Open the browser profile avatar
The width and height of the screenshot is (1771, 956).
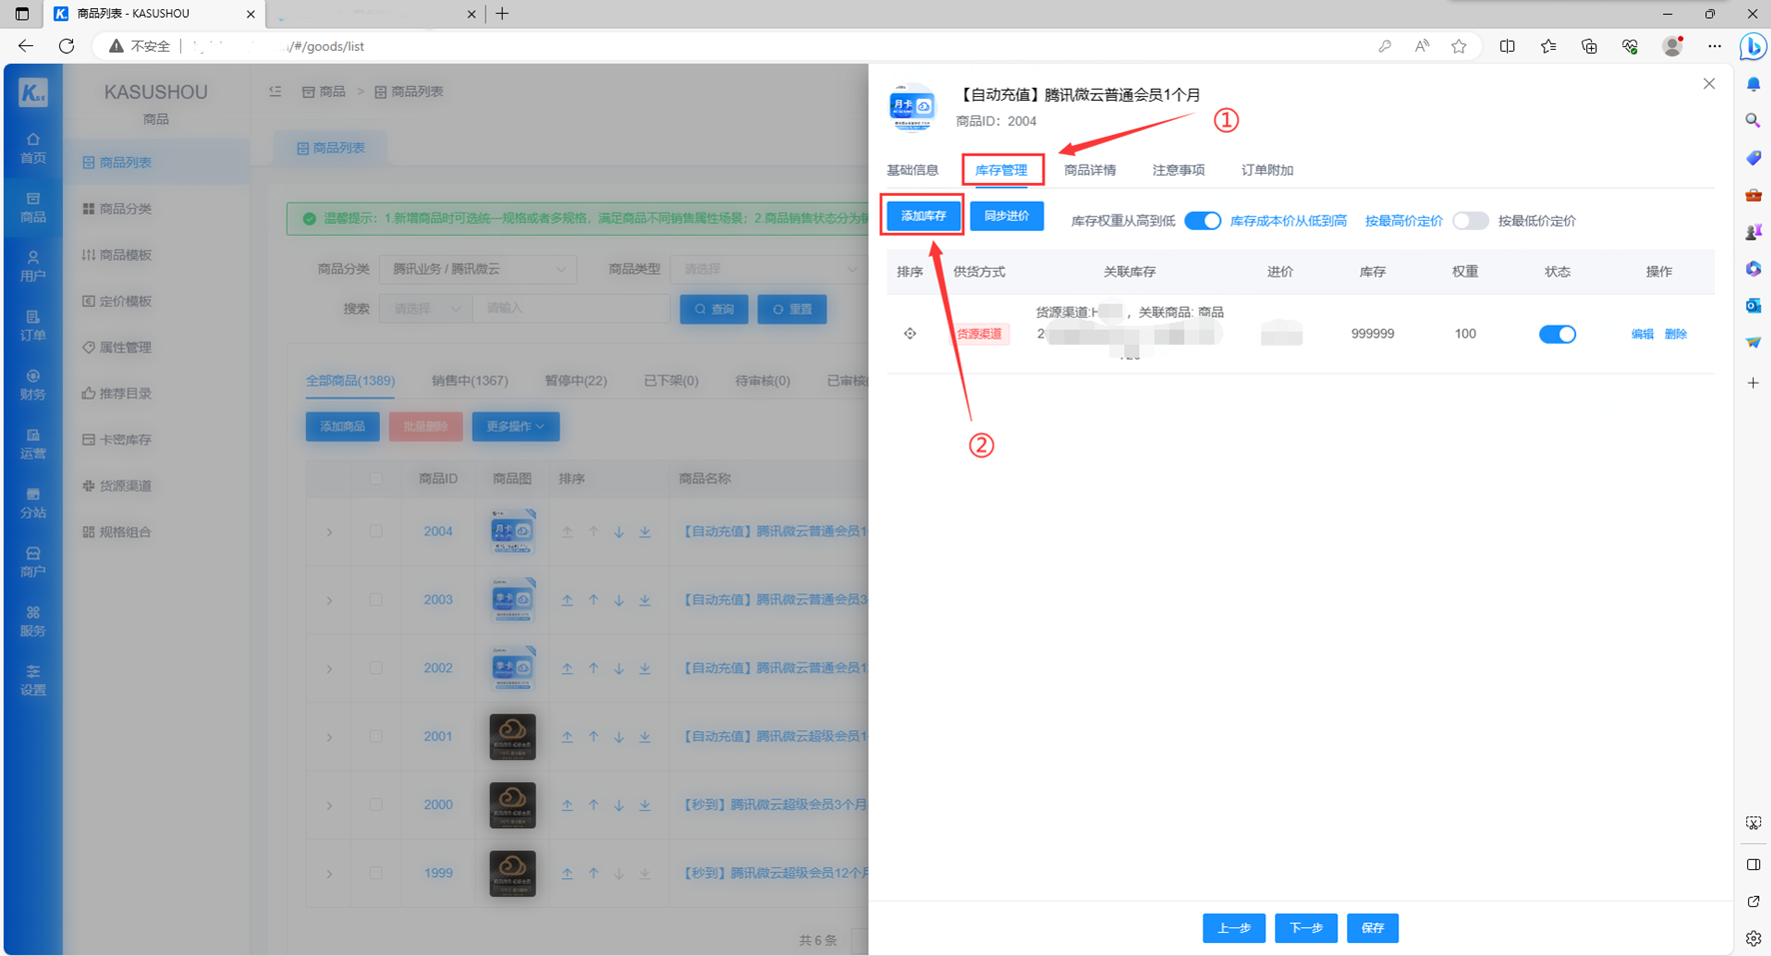(x=1672, y=46)
